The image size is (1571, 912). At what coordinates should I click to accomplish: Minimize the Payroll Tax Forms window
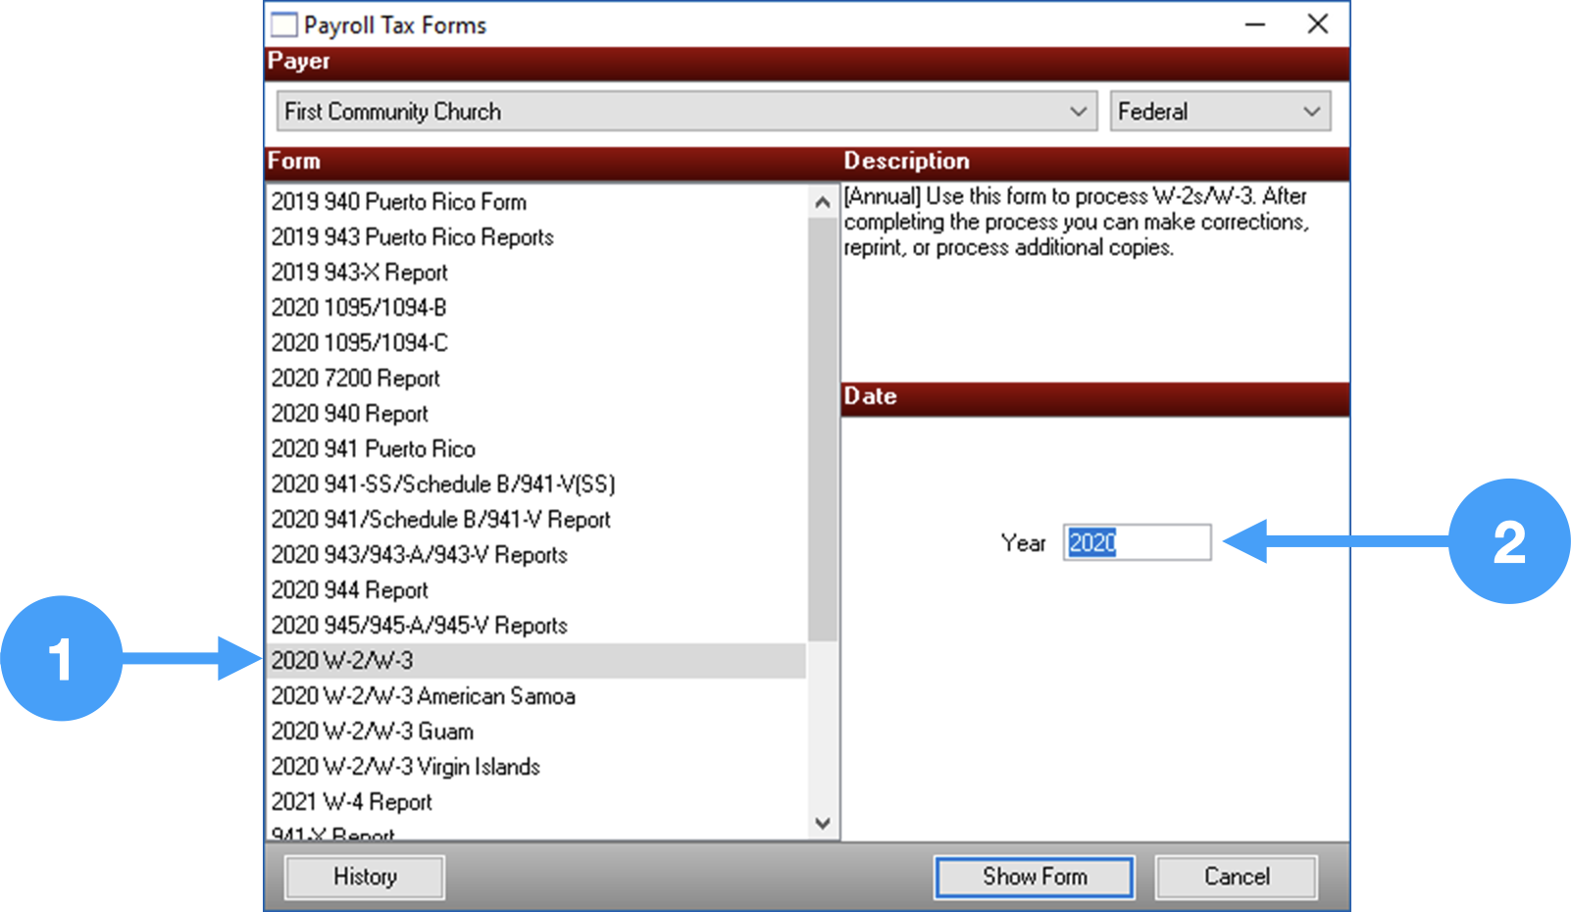pos(1254,25)
